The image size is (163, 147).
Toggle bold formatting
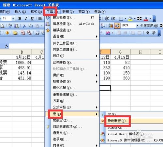click(x=20, y=19)
